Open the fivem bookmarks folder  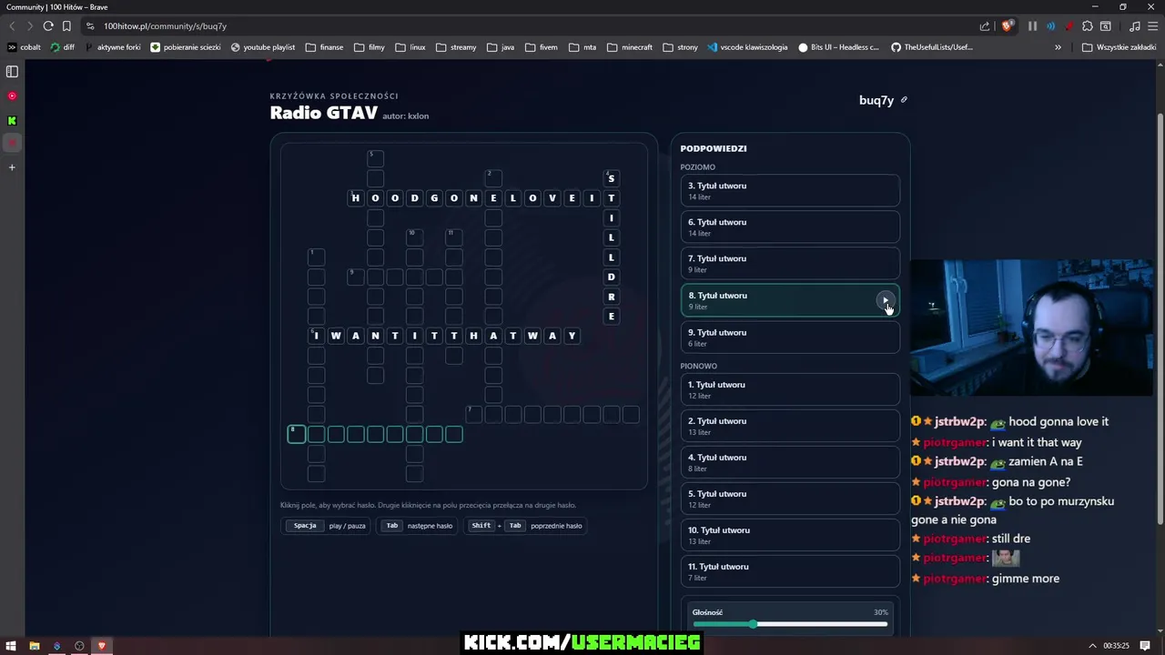(x=542, y=47)
